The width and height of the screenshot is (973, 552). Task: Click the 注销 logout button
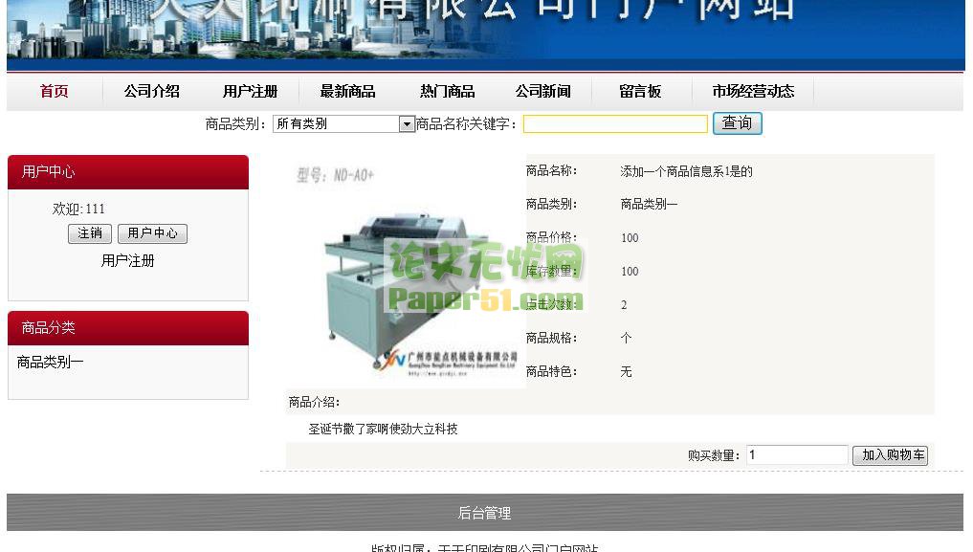[x=90, y=233]
